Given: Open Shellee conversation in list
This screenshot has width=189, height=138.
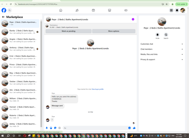Looking at the screenshot, I should (20, 83).
